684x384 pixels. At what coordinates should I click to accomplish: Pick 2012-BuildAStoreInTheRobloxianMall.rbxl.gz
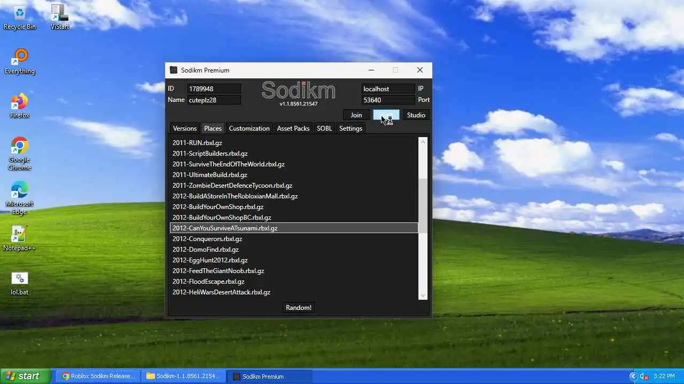click(x=294, y=196)
